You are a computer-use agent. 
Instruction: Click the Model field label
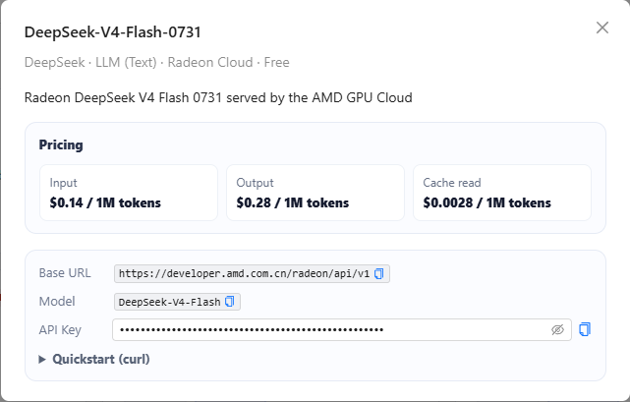point(57,301)
